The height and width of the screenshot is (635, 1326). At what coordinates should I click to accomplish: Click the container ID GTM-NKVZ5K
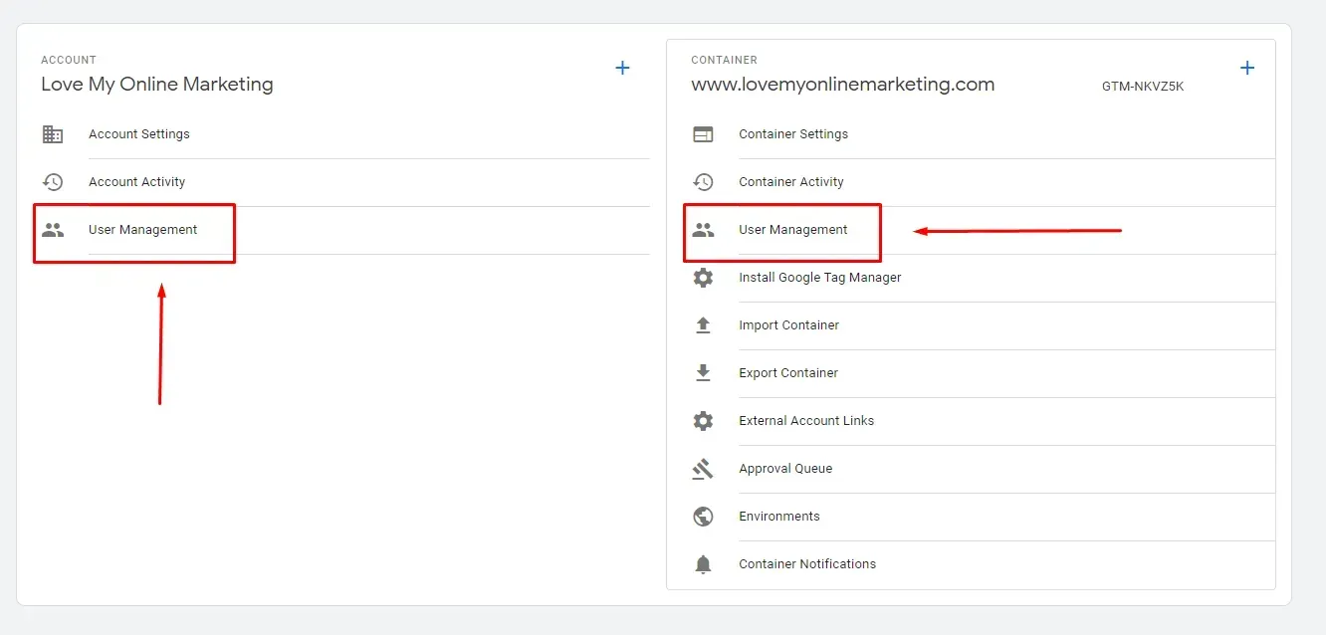tap(1143, 87)
